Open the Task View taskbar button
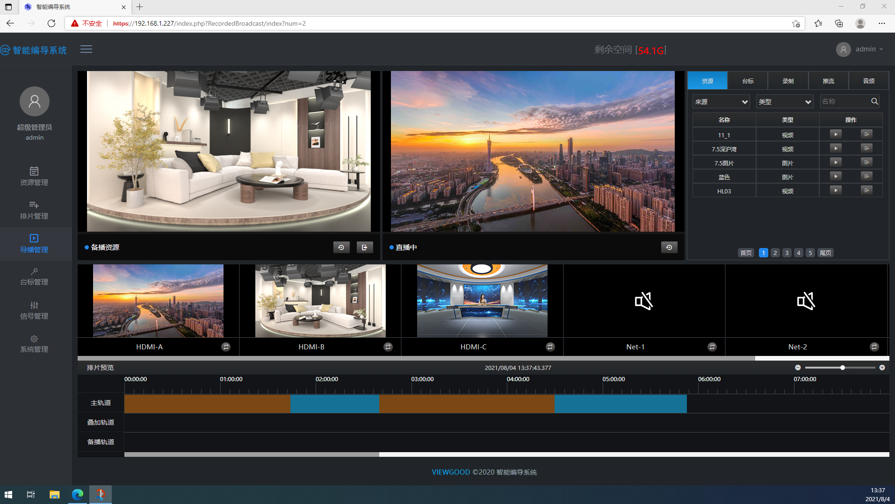The width and height of the screenshot is (895, 504). click(31, 495)
